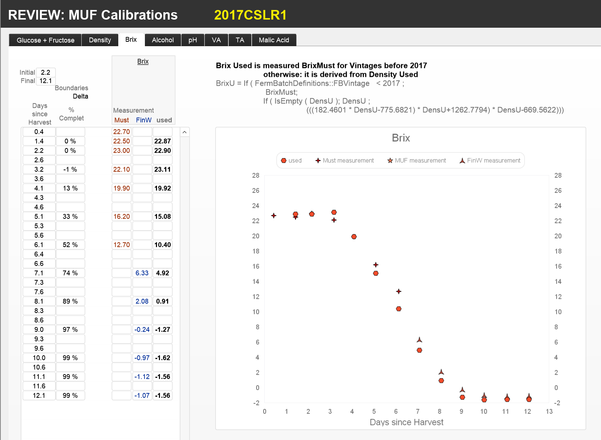This screenshot has width=601, height=440.
Task: Select FinW value -1.12
Action: (142, 377)
